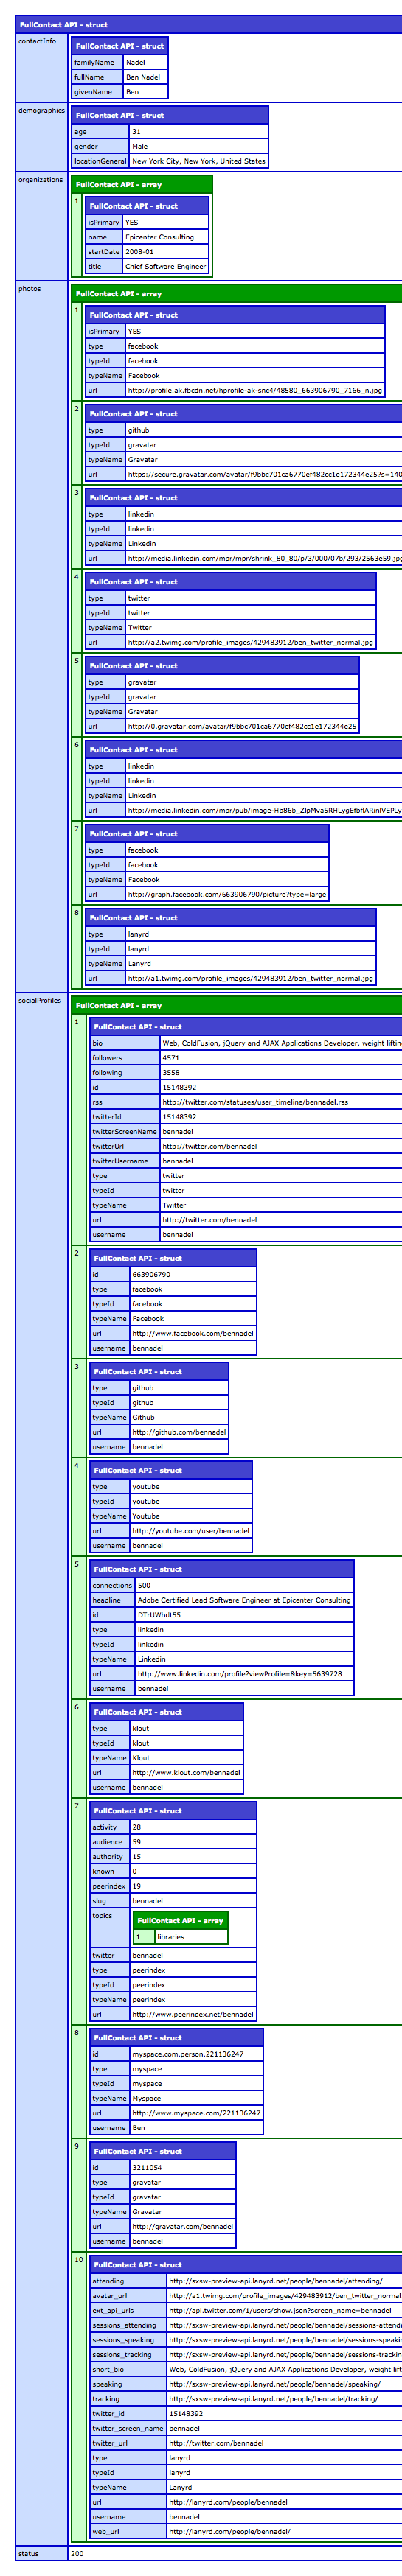Click the youtube.com/user/bennadel url
The image size is (402, 2576).
pos(191,1531)
